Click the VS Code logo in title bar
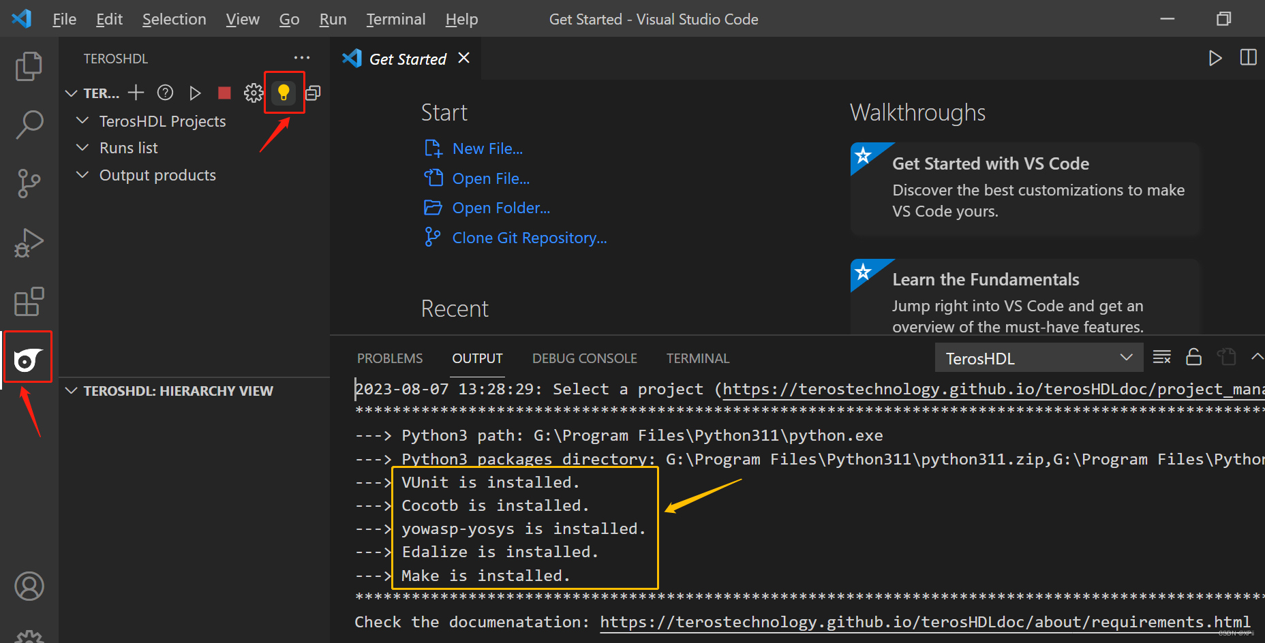 pyautogui.click(x=21, y=18)
